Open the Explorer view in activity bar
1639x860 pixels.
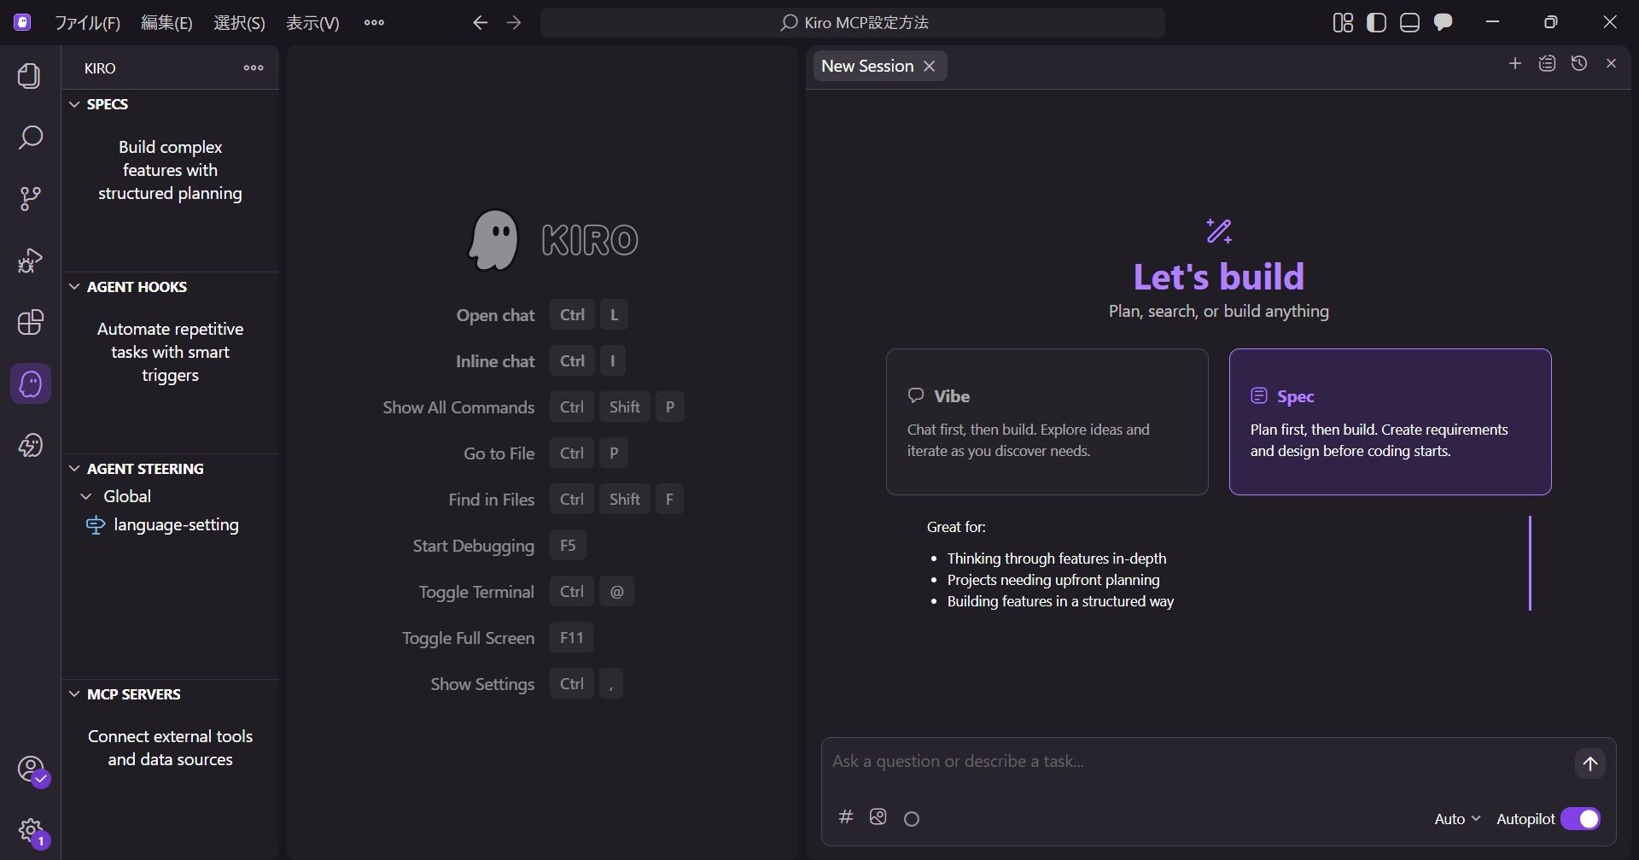[x=30, y=76]
